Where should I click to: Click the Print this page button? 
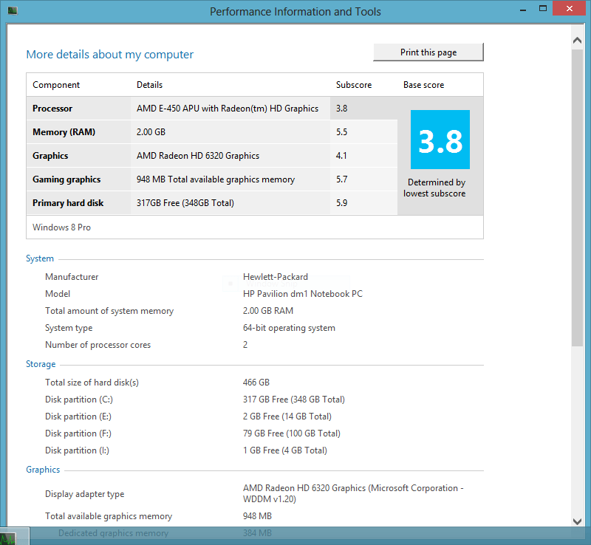point(428,52)
